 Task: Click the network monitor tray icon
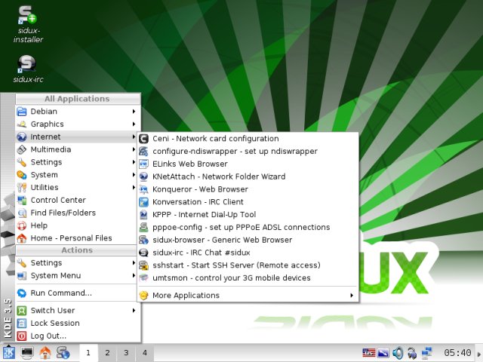click(x=427, y=352)
